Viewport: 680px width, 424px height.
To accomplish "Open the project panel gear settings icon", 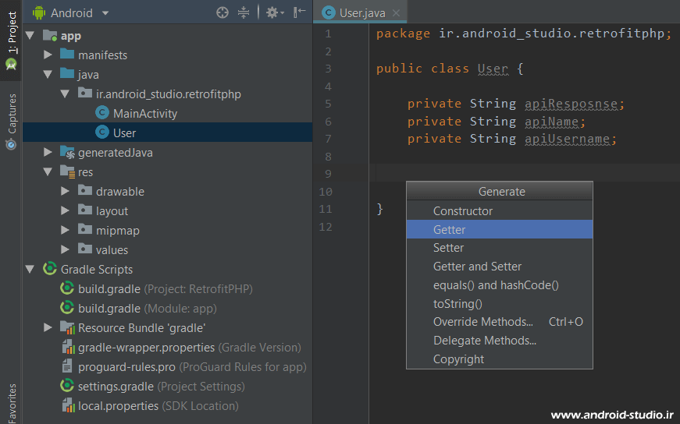I will pyautogui.click(x=275, y=13).
